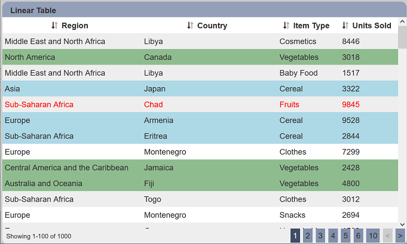Go to next page arrow
407x244 pixels.
coord(400,236)
